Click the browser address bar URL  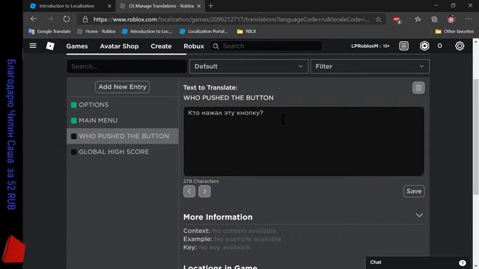231,19
